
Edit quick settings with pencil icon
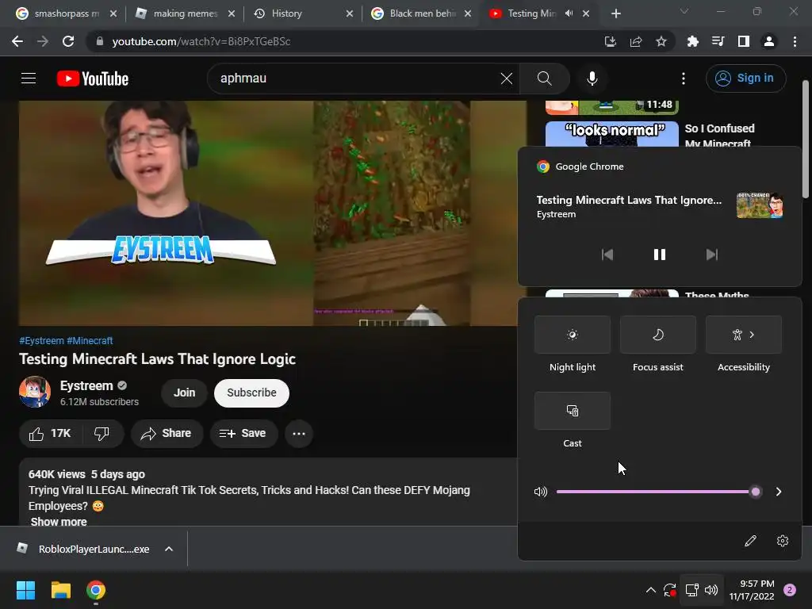click(x=750, y=541)
